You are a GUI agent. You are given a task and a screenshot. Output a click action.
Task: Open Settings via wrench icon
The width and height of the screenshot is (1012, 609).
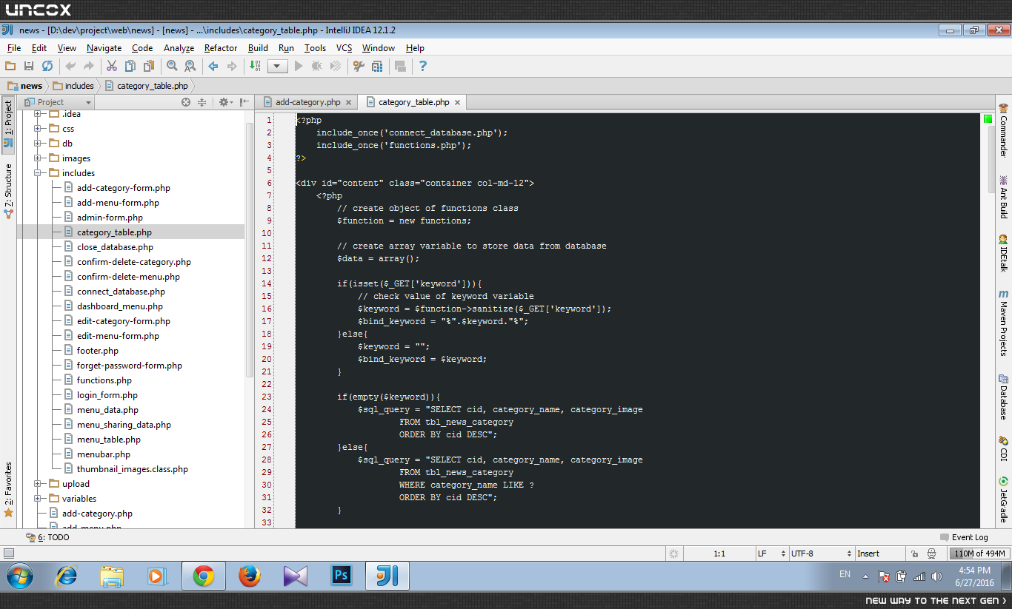pos(359,67)
